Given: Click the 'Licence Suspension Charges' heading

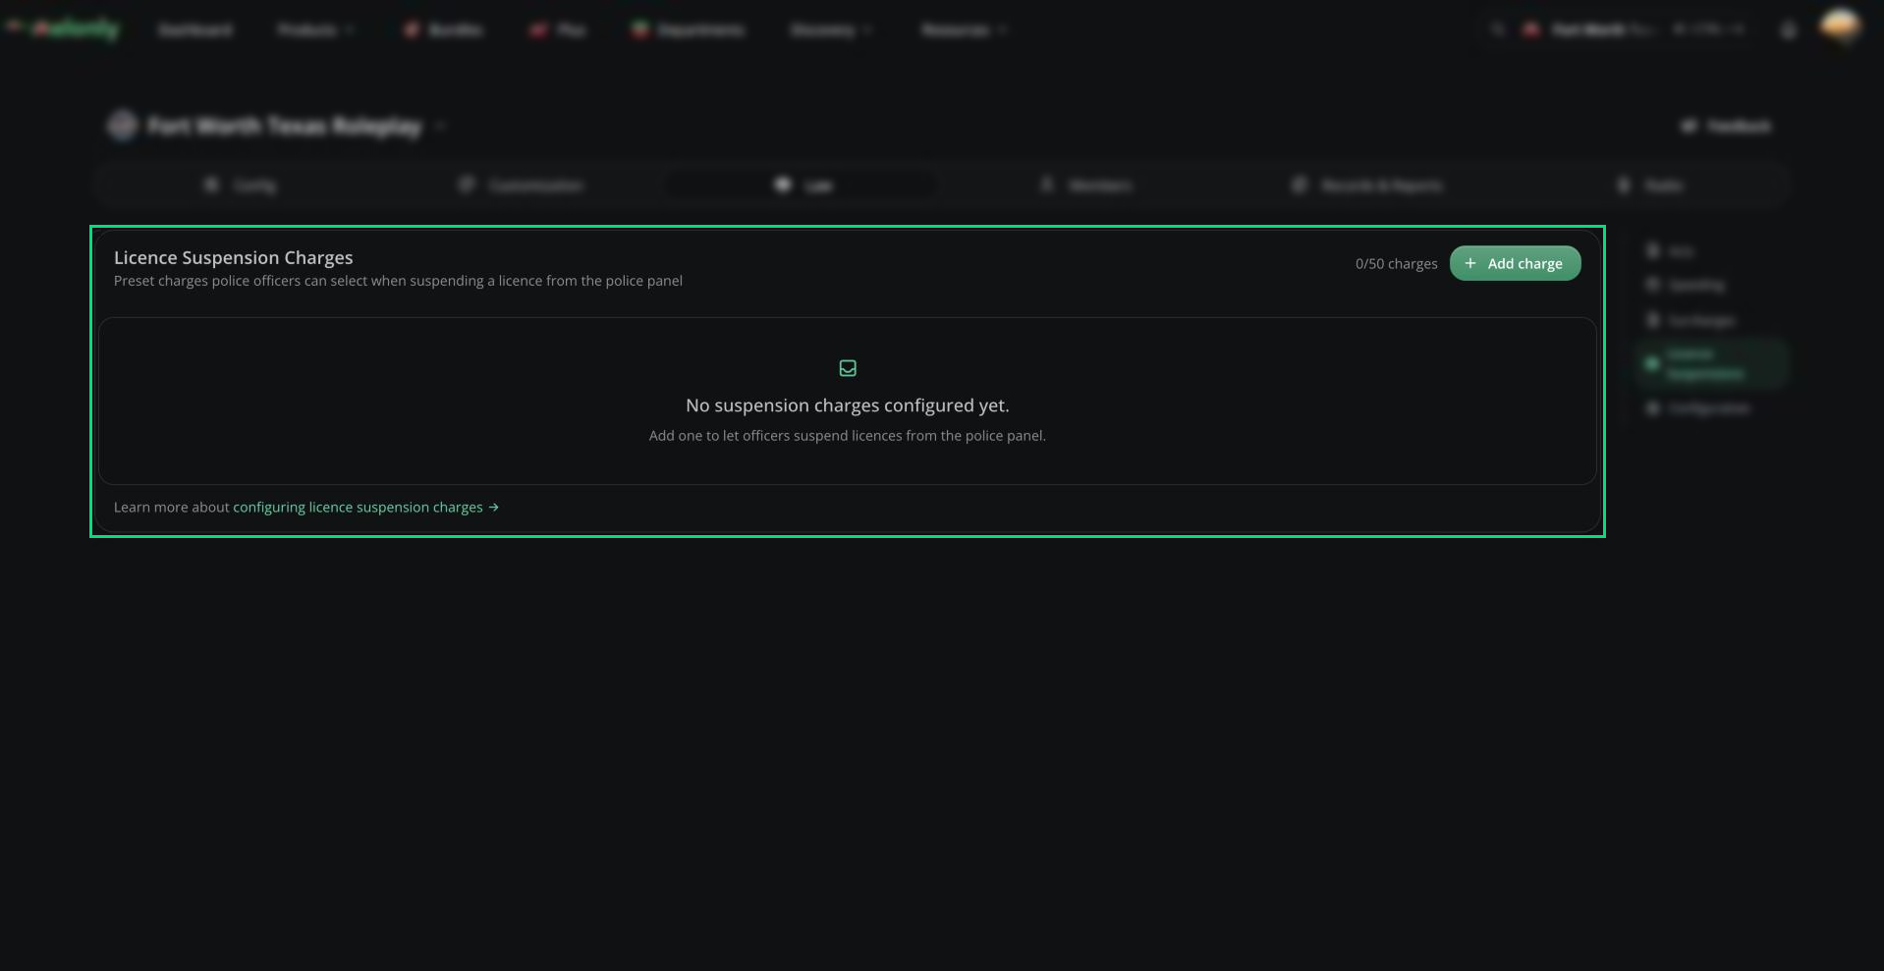Looking at the screenshot, I should coord(234,257).
